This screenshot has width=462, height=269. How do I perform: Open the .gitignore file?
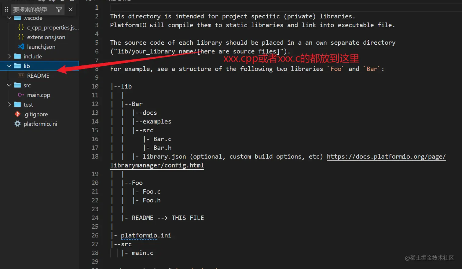click(36, 114)
